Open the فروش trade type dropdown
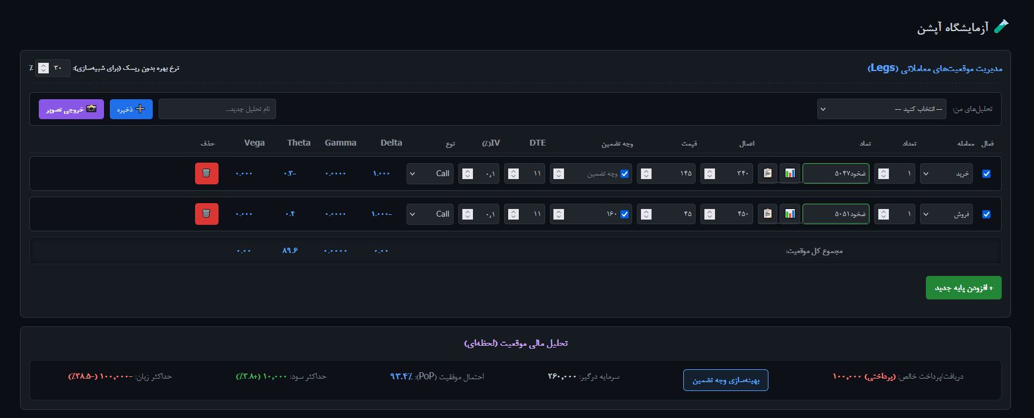Viewport: 1034px width, 418px height. click(x=946, y=214)
